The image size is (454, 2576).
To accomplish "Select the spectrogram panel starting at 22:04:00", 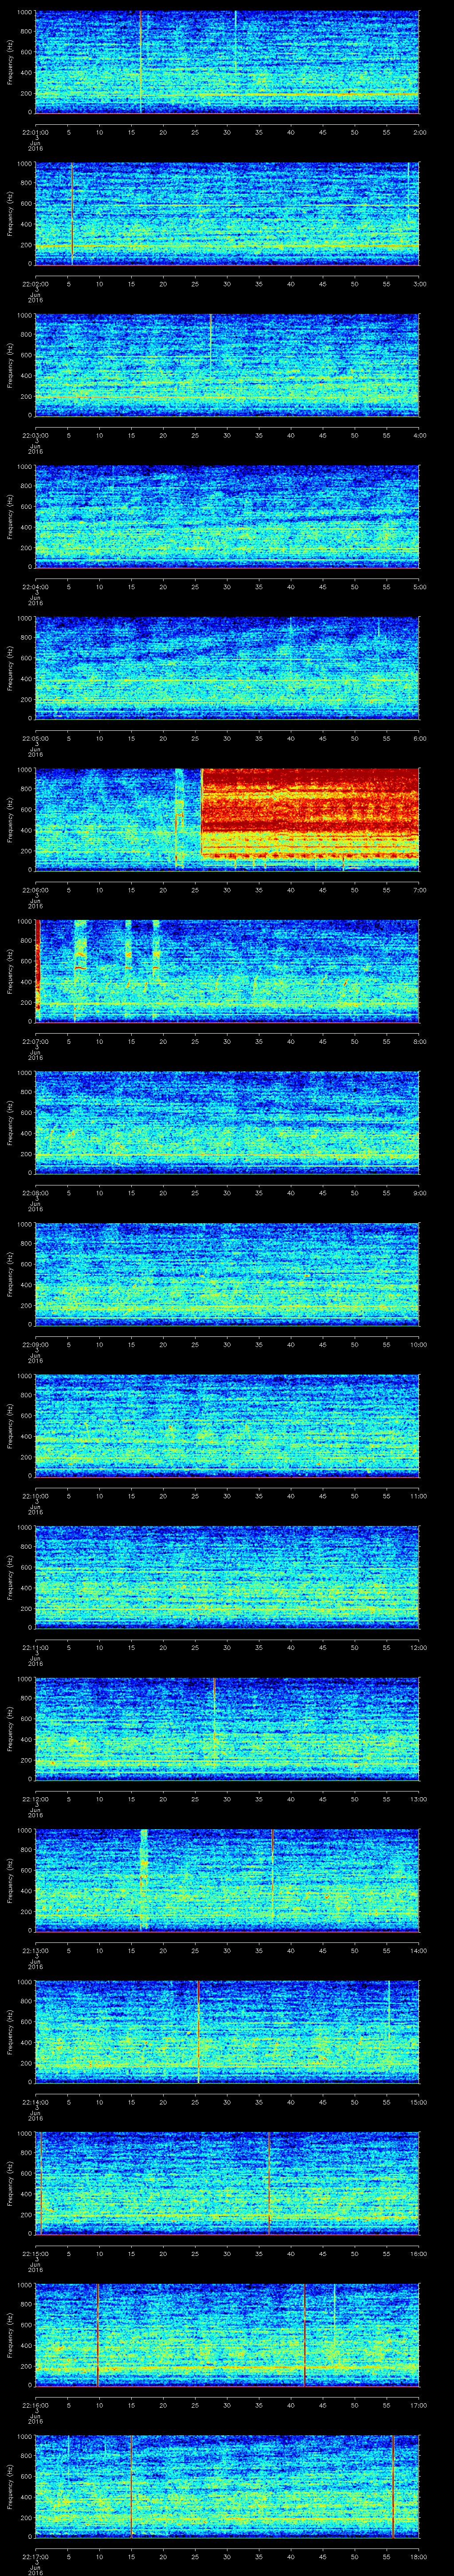I will point(227,516).
